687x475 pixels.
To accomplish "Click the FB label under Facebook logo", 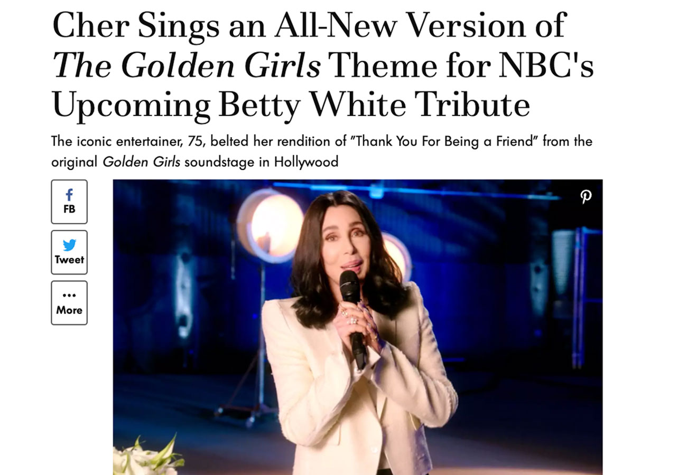I will (69, 209).
